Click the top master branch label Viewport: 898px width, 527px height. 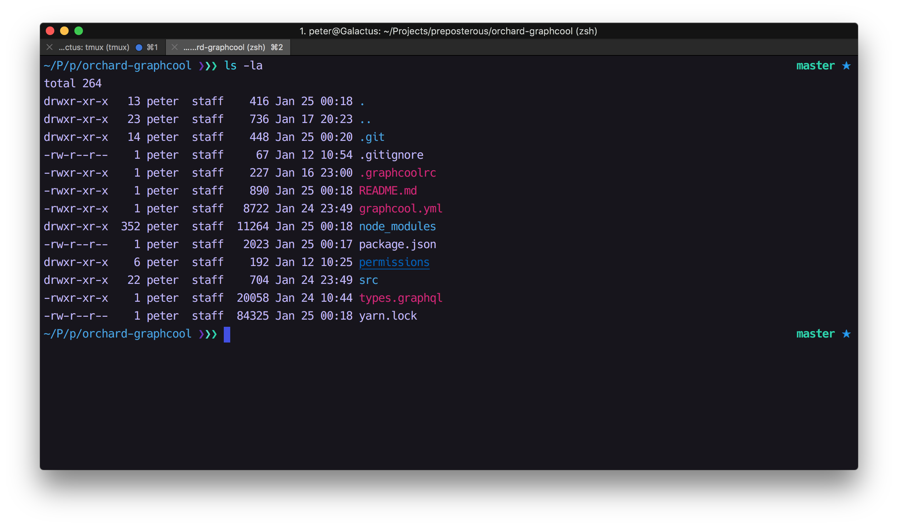(815, 66)
